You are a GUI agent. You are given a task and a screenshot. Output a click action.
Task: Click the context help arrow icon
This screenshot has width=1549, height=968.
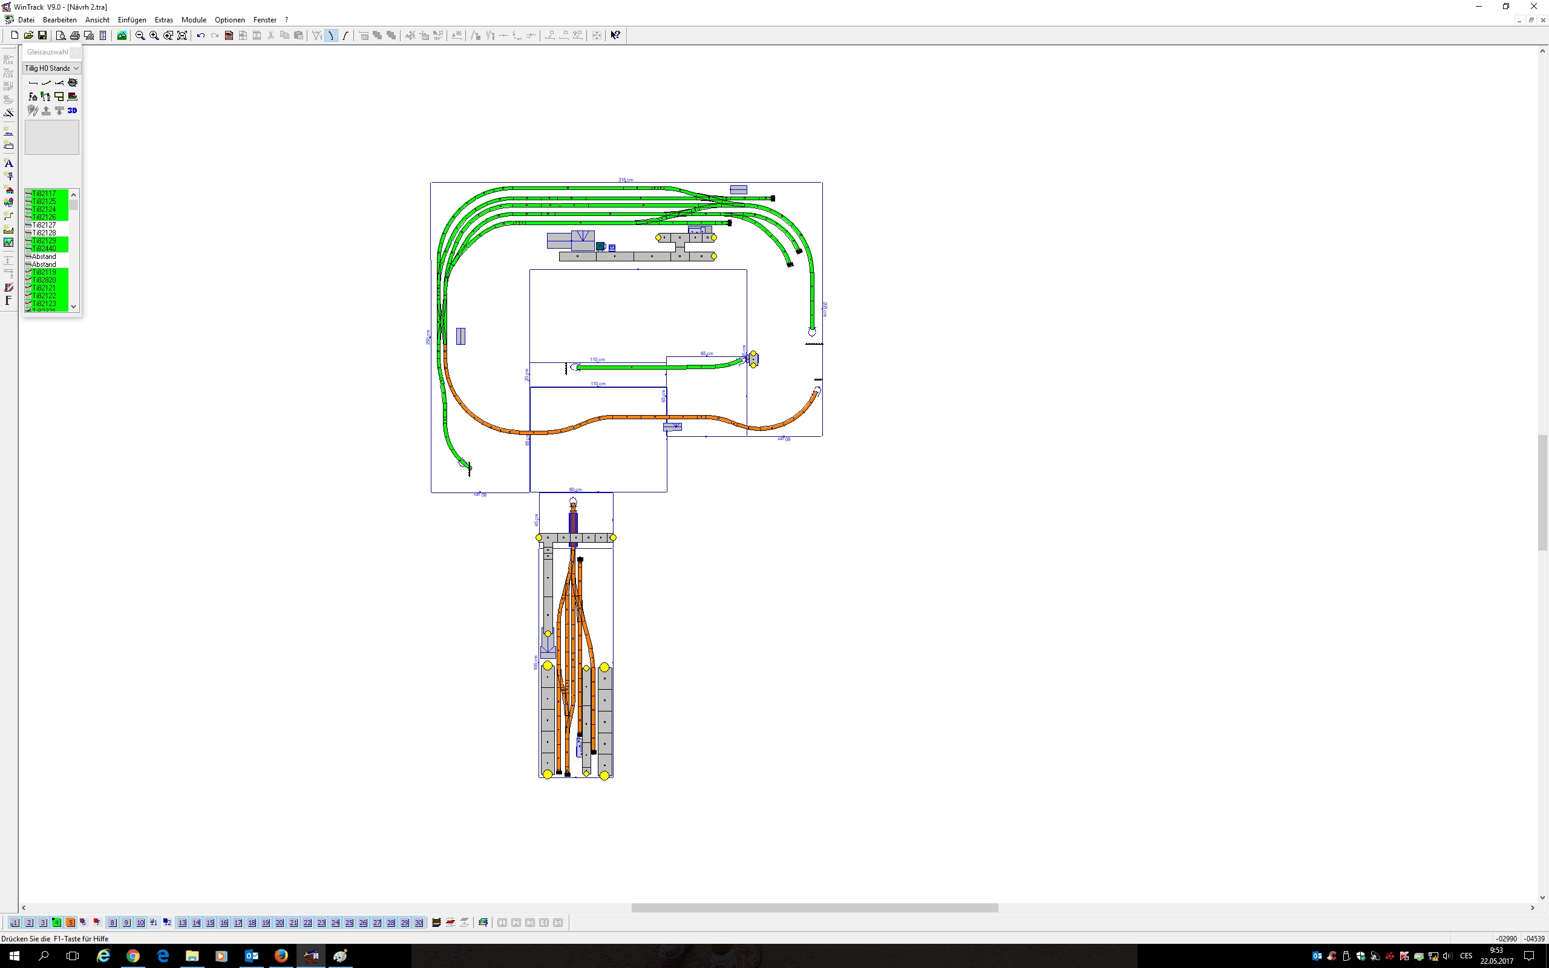615,35
